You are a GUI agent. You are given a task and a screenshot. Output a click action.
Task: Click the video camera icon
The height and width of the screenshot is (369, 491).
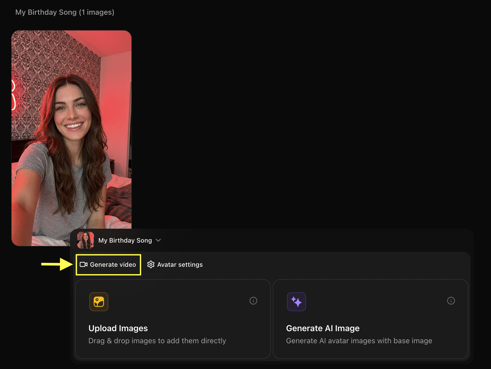tap(84, 265)
